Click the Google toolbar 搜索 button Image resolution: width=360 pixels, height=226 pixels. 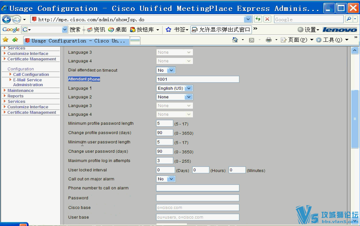point(75,30)
